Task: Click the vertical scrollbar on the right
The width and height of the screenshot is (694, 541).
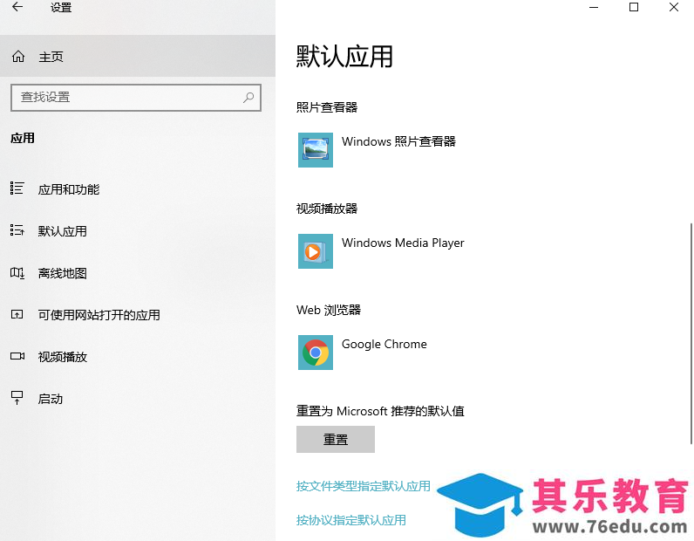Action: [691, 333]
